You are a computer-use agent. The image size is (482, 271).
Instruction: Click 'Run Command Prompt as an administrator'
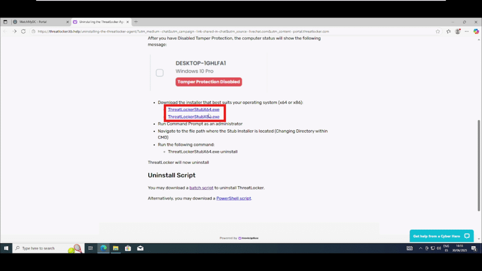[200, 124]
